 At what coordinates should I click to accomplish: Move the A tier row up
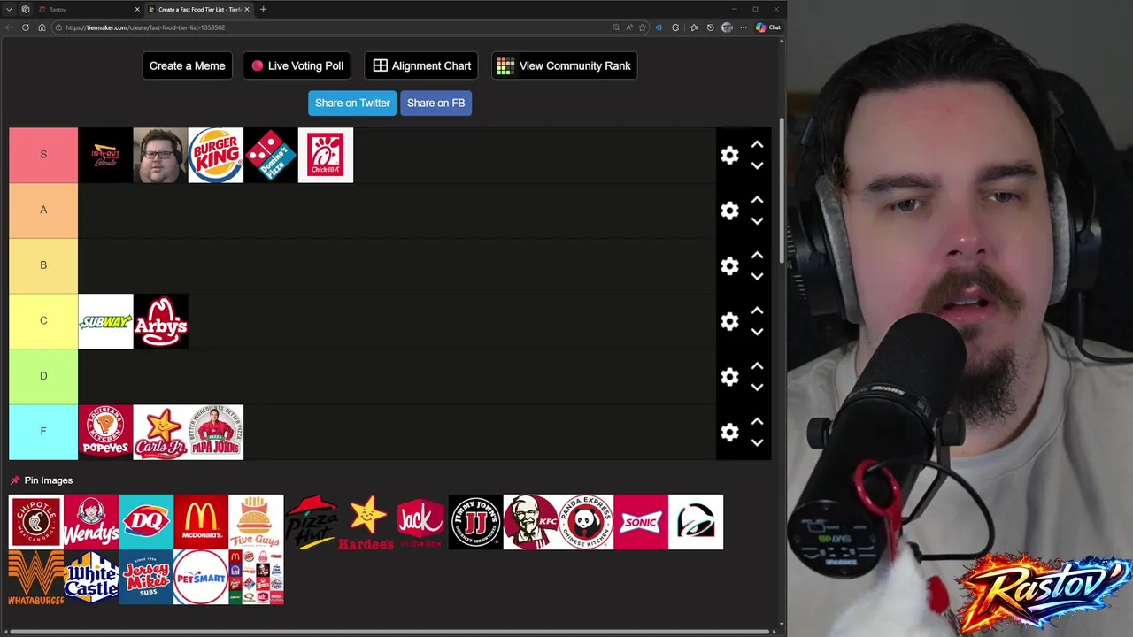(x=757, y=200)
